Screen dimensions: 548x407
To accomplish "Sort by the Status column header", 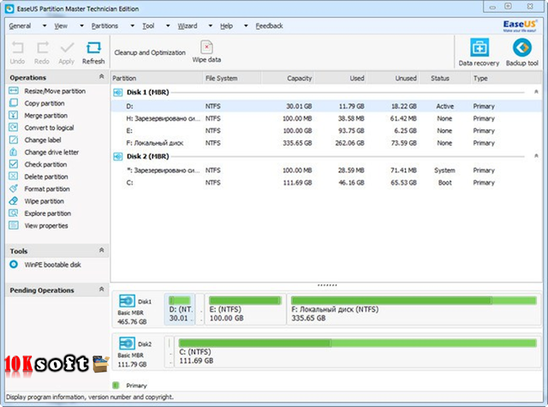I will (444, 78).
